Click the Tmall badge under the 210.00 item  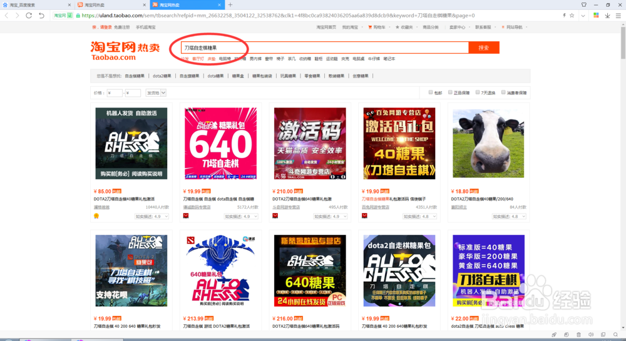(x=275, y=216)
